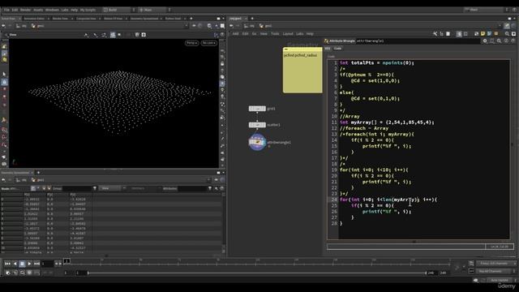Toggle the Auto Update mode button
The image size is (519, 292).
tap(500, 280)
